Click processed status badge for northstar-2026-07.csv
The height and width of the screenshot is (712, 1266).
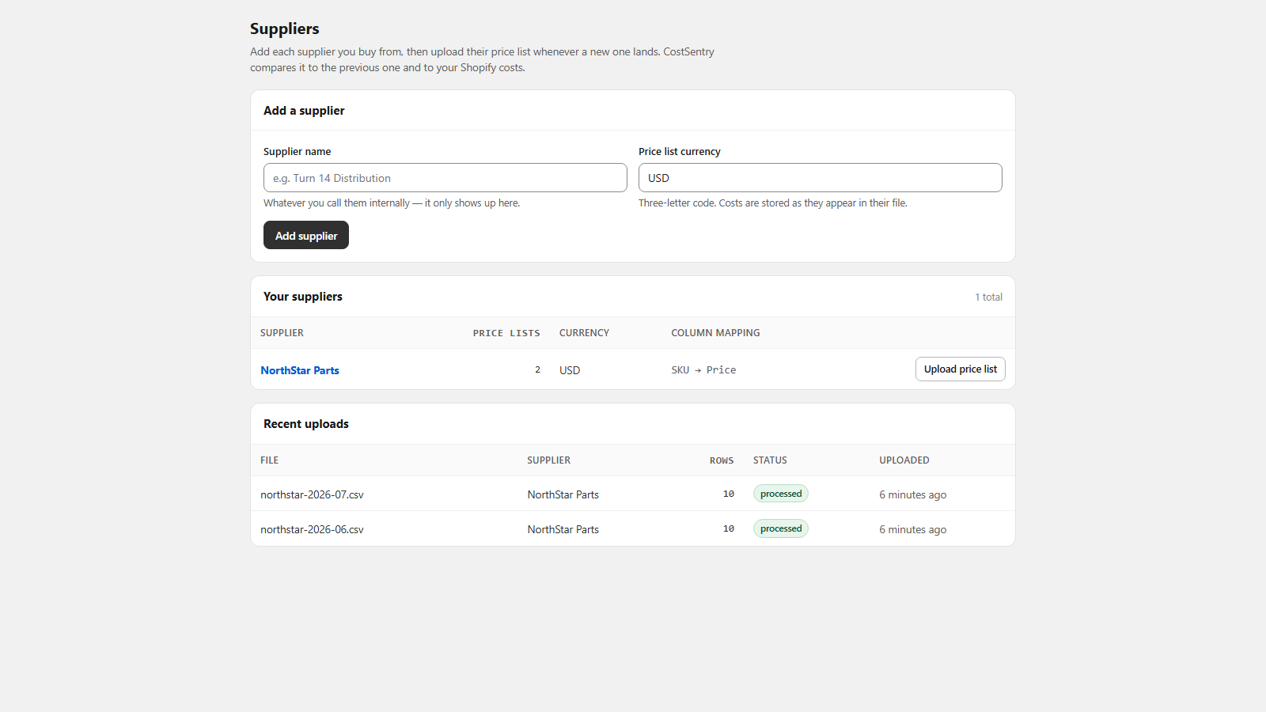[781, 494]
